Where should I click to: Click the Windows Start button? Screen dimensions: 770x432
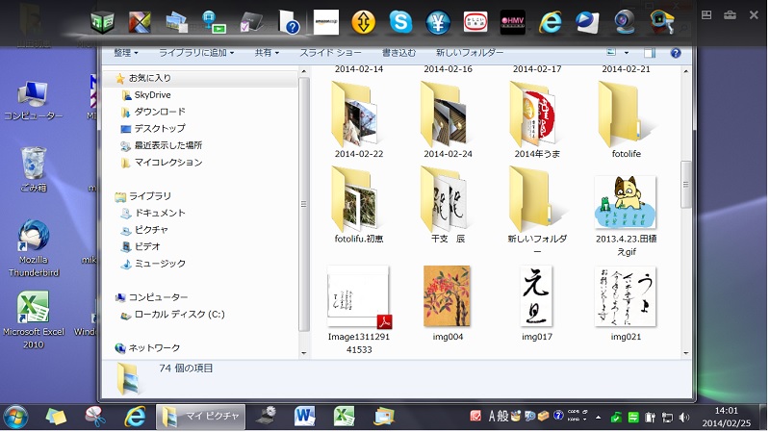tap(15, 418)
